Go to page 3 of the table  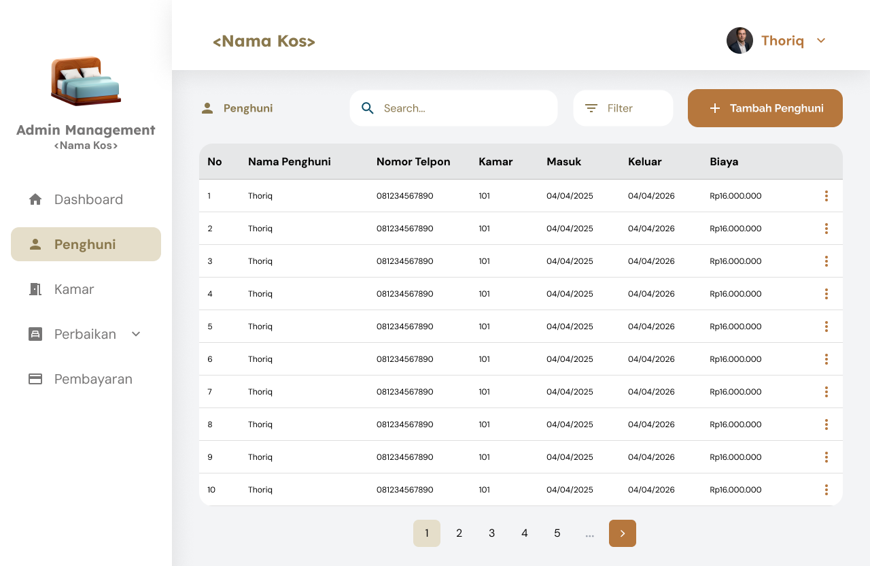(491, 533)
